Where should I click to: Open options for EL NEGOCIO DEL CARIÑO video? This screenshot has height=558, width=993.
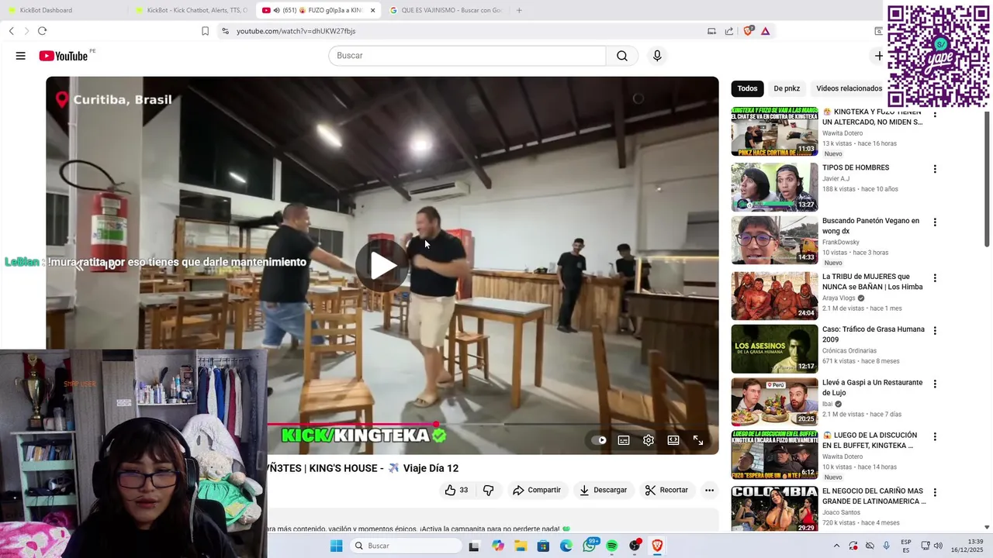click(x=935, y=493)
